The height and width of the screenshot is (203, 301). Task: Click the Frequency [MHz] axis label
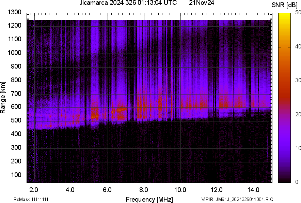[x=149, y=199]
